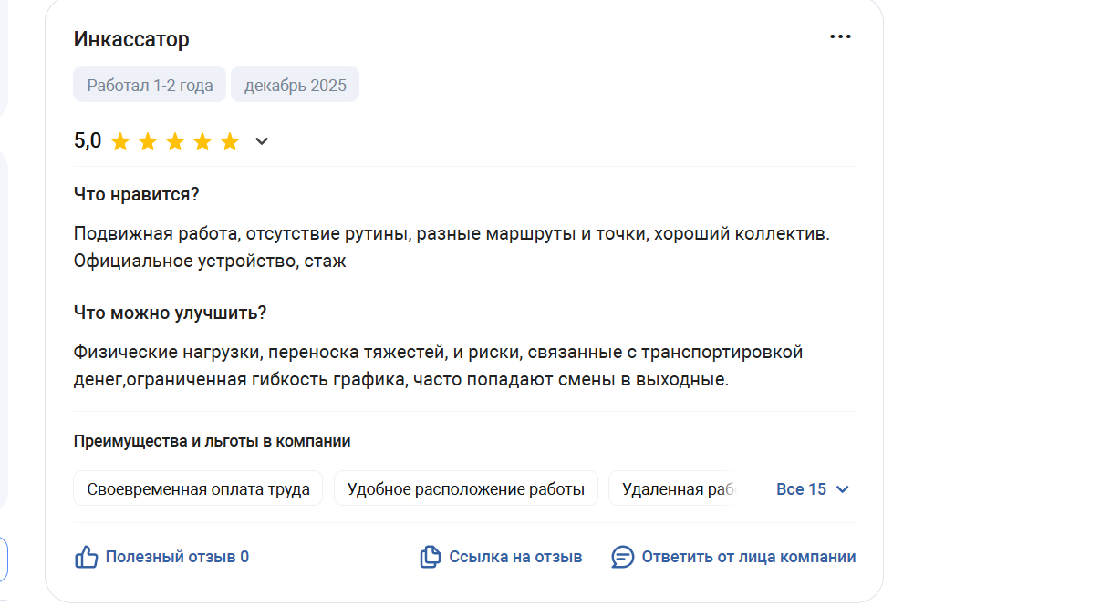Mark review as Полезный отзыв

pos(177,557)
